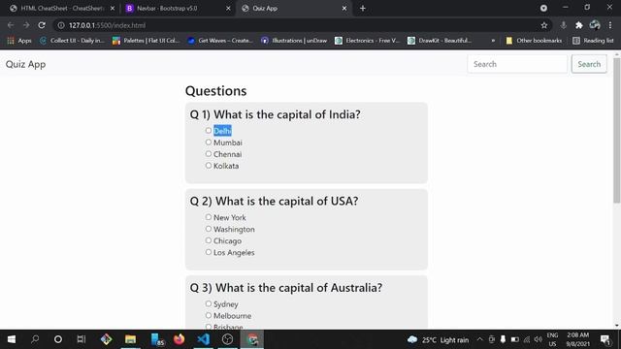
Task: Open Palettes Flat UI Colors bookmark
Action: (147, 41)
